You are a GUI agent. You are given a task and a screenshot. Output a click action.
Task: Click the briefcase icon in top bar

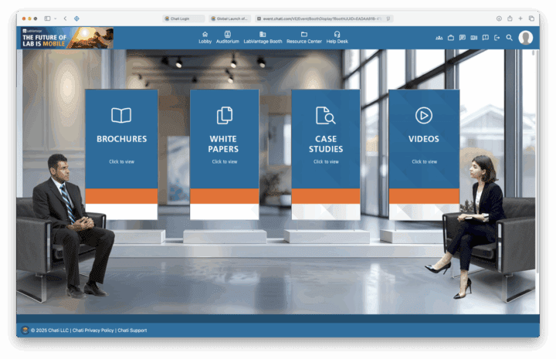coord(451,37)
